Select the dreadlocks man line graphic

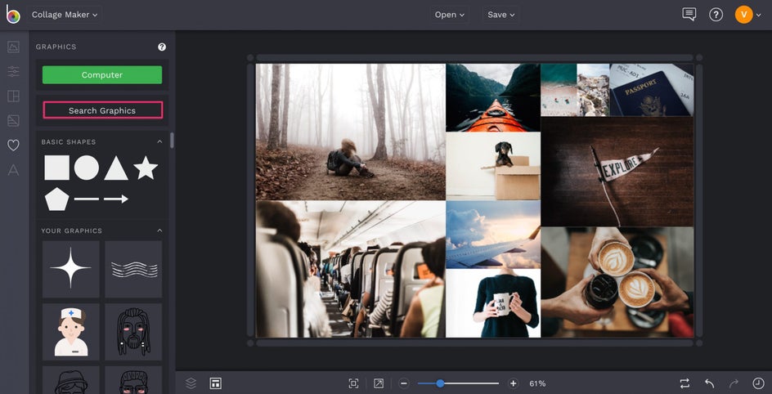[x=133, y=332]
